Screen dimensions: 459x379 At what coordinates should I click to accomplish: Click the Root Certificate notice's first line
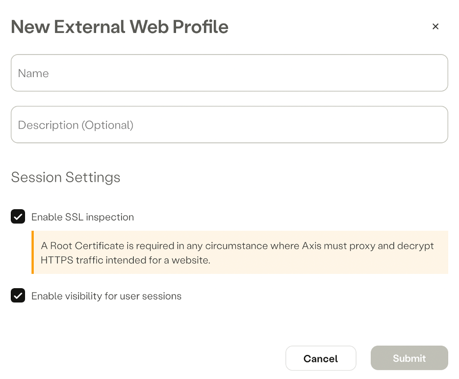tap(237, 245)
